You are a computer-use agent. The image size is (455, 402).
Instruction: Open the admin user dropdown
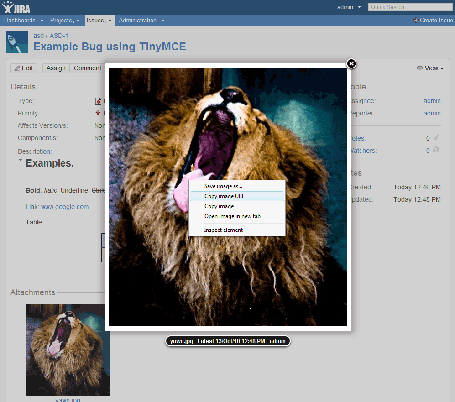349,7
